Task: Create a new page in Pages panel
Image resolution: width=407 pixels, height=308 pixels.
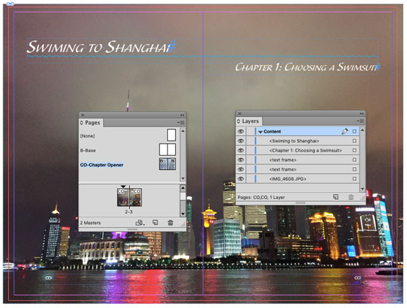Action: pos(155,222)
